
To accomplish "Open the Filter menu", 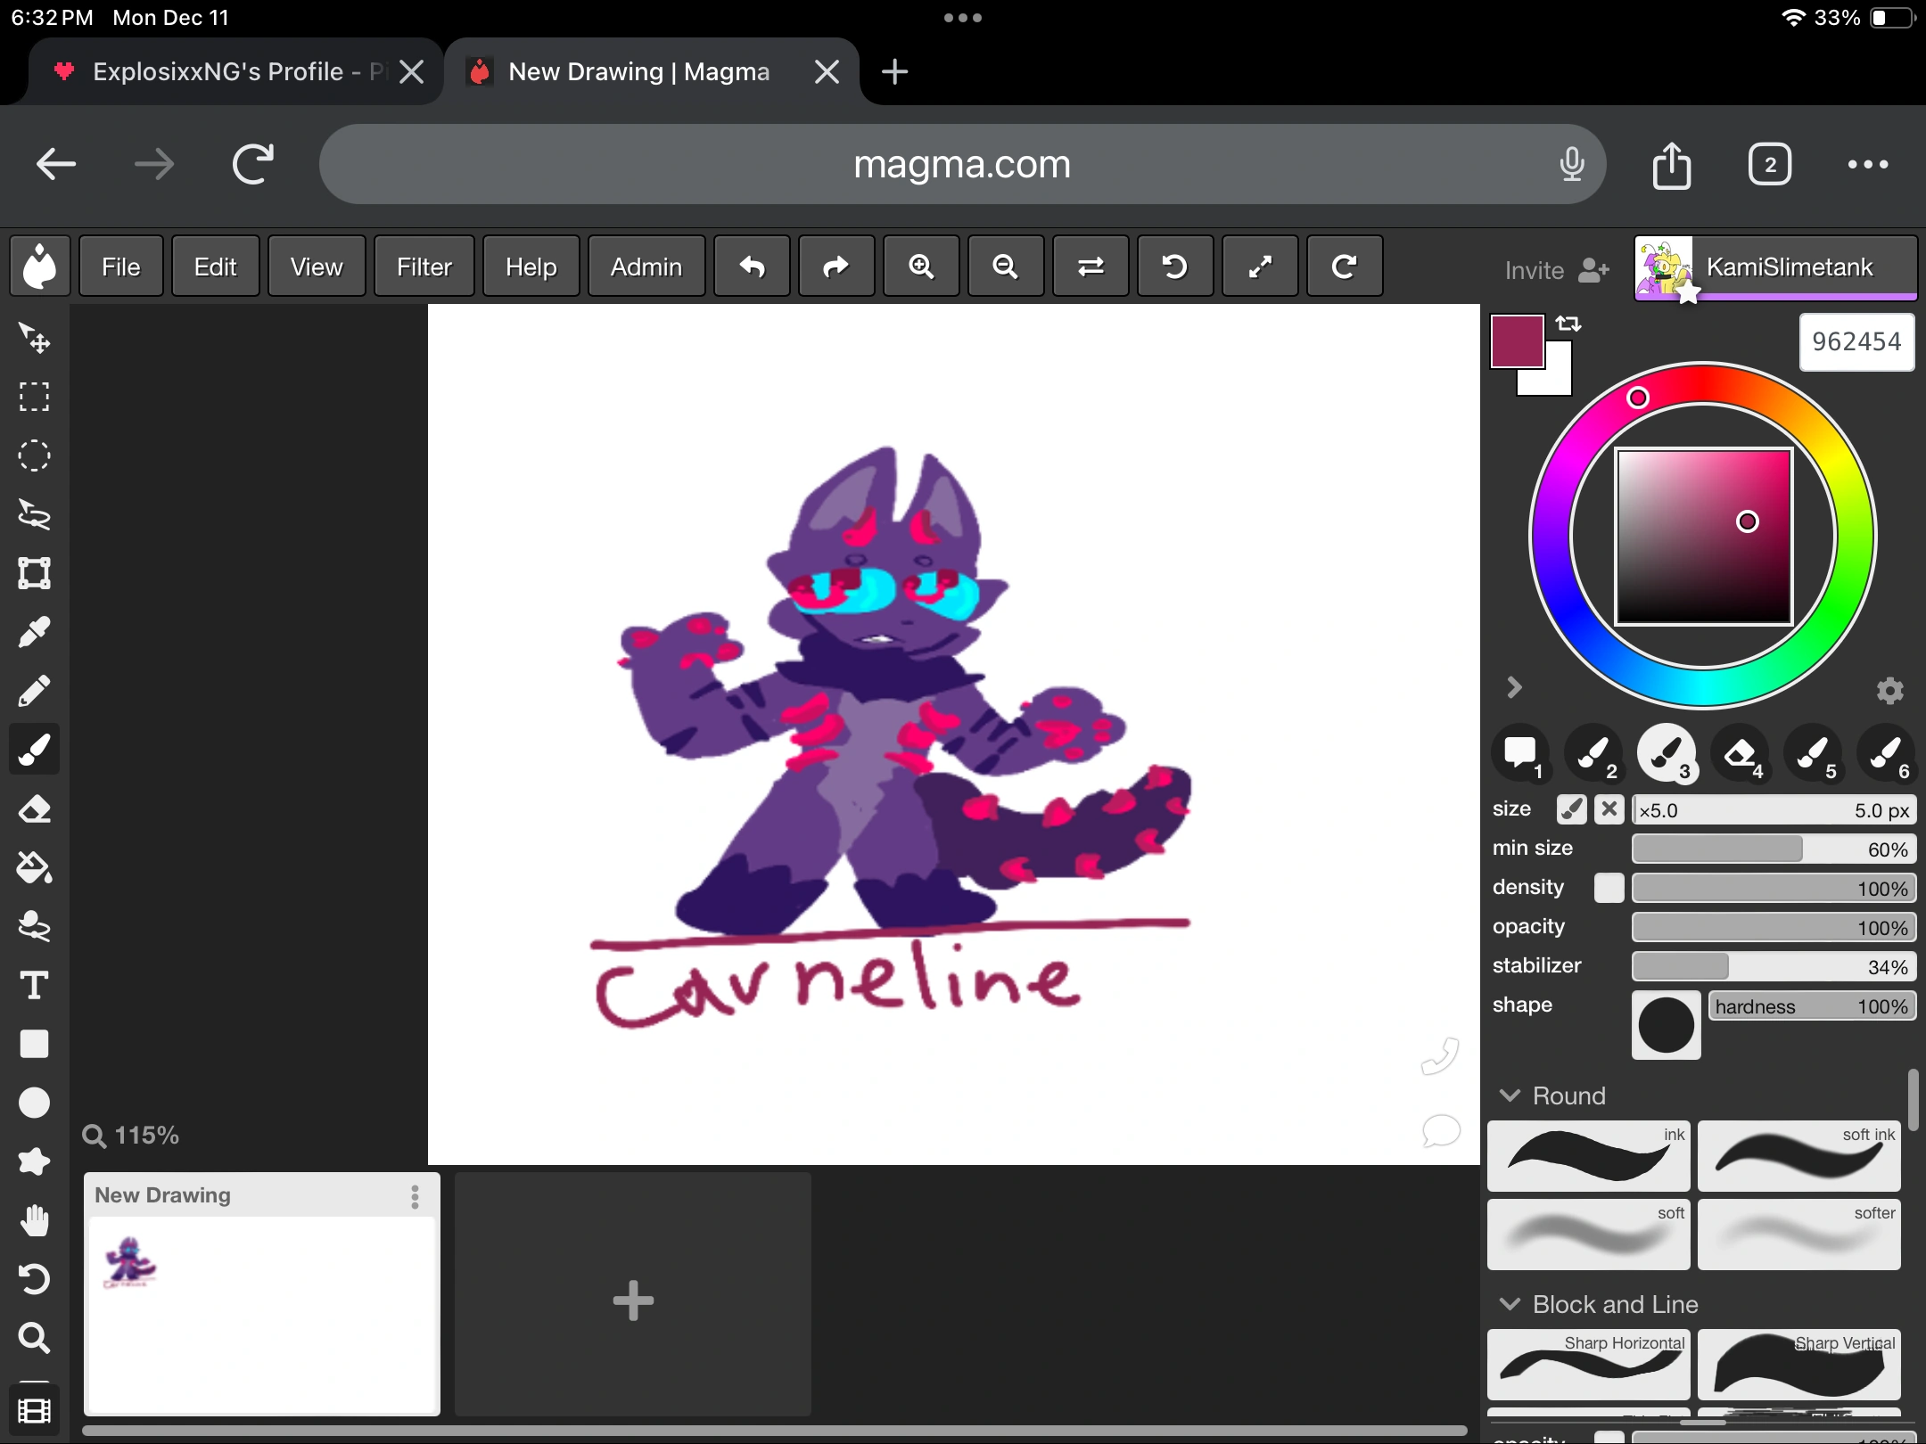I will coord(424,266).
